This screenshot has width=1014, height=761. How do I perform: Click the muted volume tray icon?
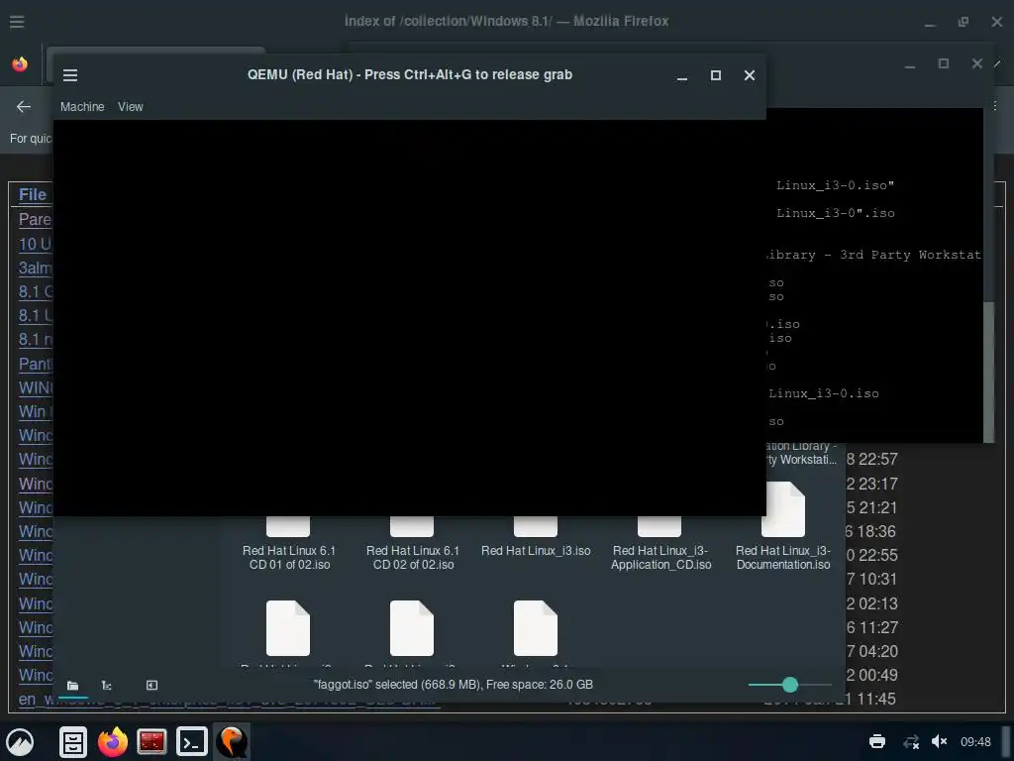[x=939, y=741]
